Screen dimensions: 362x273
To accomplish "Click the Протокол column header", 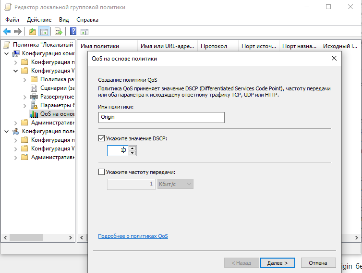I will coord(218,46).
